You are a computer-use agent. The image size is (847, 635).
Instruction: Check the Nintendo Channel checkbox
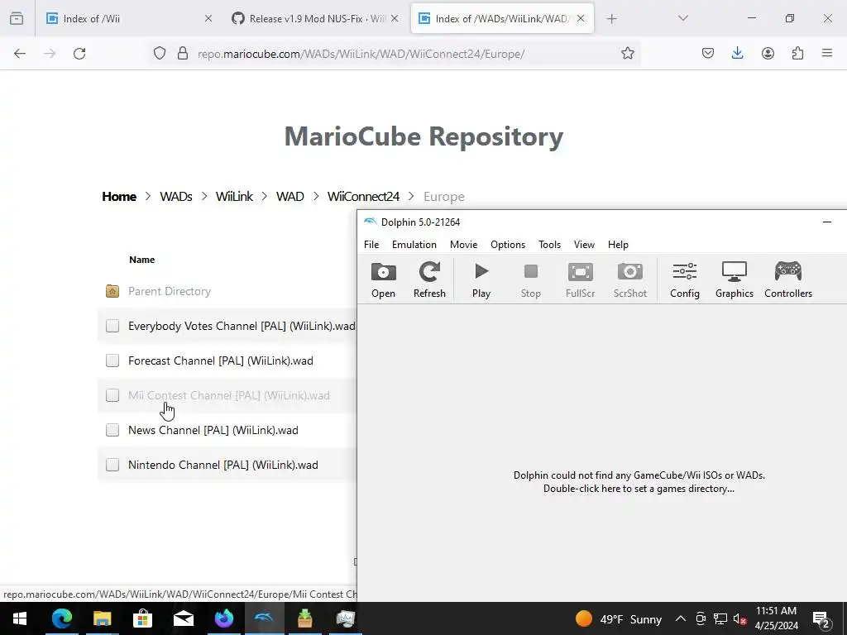click(x=112, y=465)
